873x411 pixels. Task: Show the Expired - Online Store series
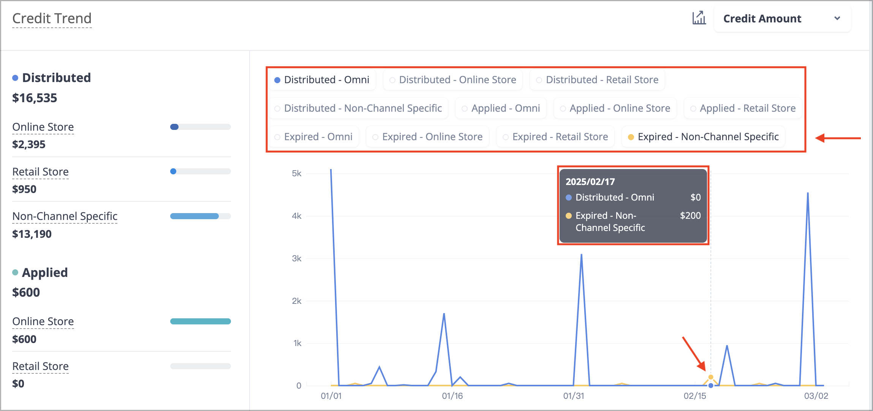point(427,137)
